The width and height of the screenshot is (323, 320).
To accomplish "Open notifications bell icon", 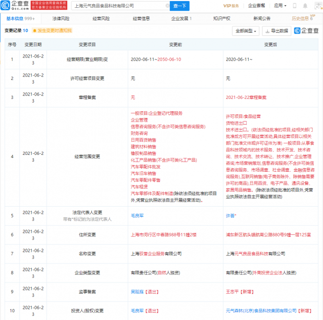I will tap(305, 6).
